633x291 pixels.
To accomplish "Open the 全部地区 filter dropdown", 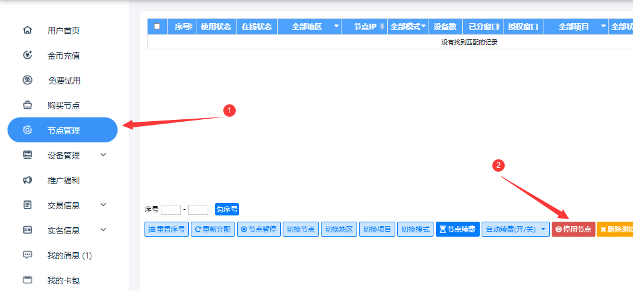I will (310, 27).
